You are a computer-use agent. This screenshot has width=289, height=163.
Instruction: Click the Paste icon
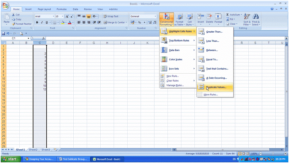(6, 17)
